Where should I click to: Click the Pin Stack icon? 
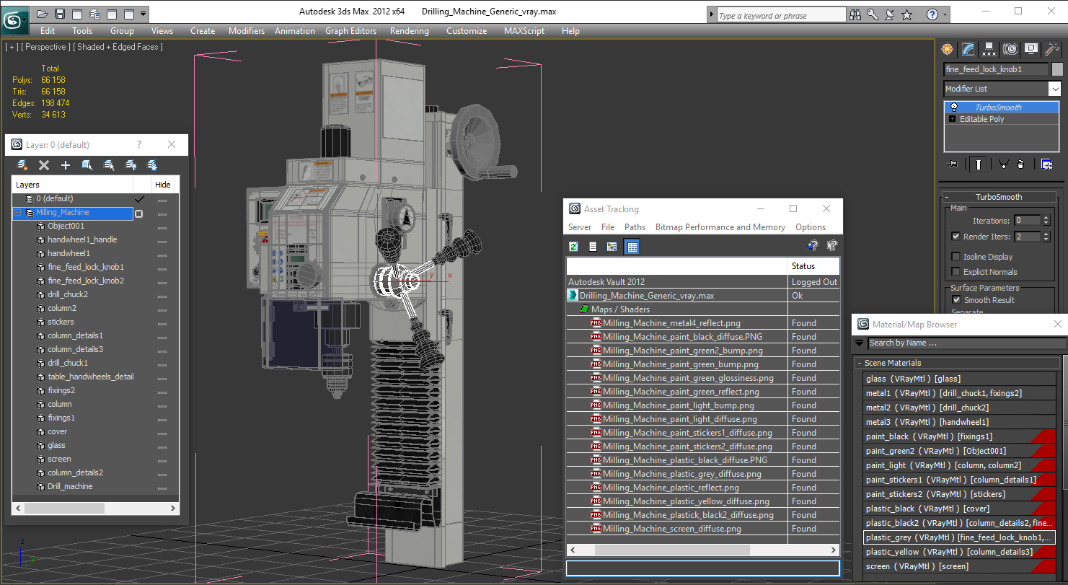tap(953, 164)
